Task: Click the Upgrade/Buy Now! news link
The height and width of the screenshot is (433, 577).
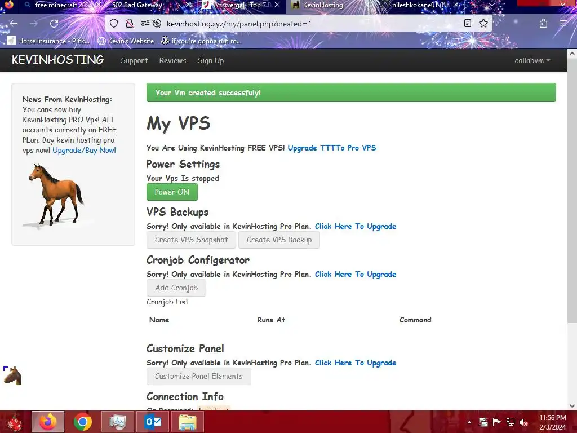Action: click(x=85, y=150)
